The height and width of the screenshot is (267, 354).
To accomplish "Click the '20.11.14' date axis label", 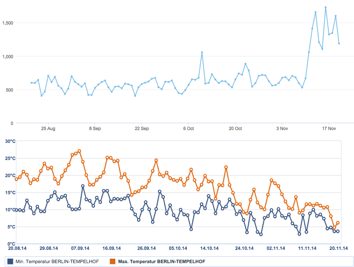I will 338,248.
